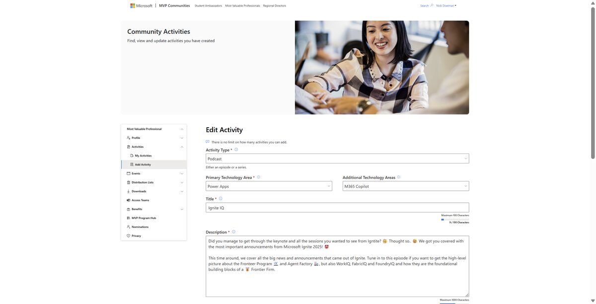The width and height of the screenshot is (596, 304).
Task: Click the info icon beside Title
Action: tap(221, 198)
